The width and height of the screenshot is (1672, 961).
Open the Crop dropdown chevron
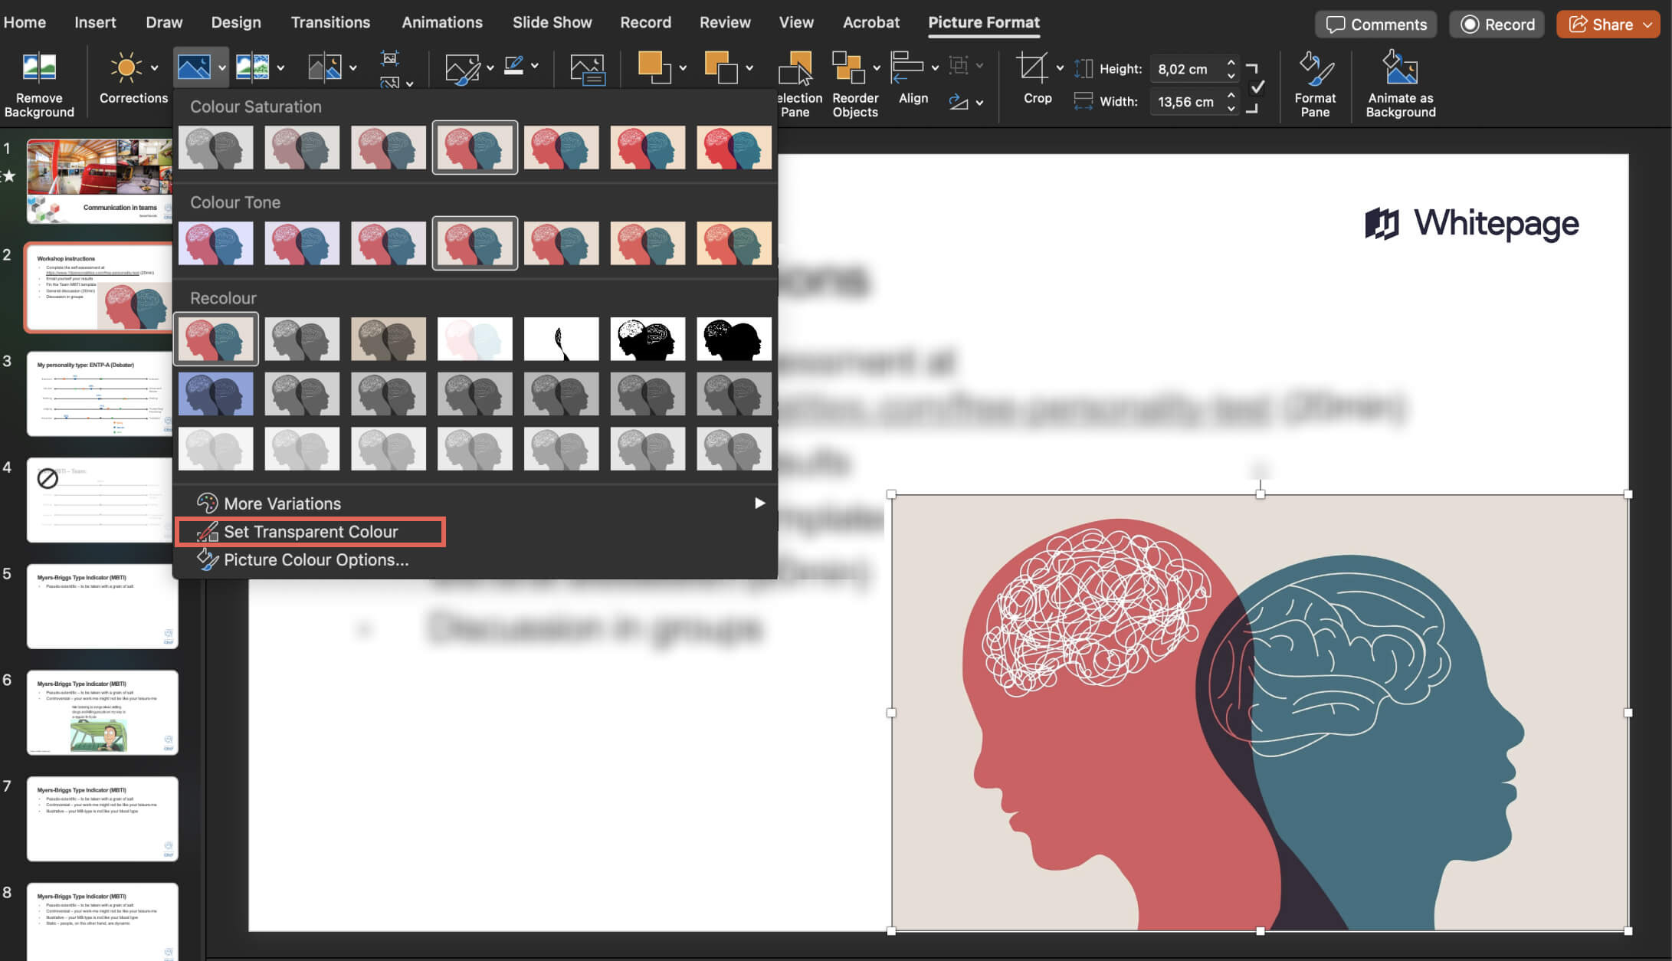coord(1061,67)
